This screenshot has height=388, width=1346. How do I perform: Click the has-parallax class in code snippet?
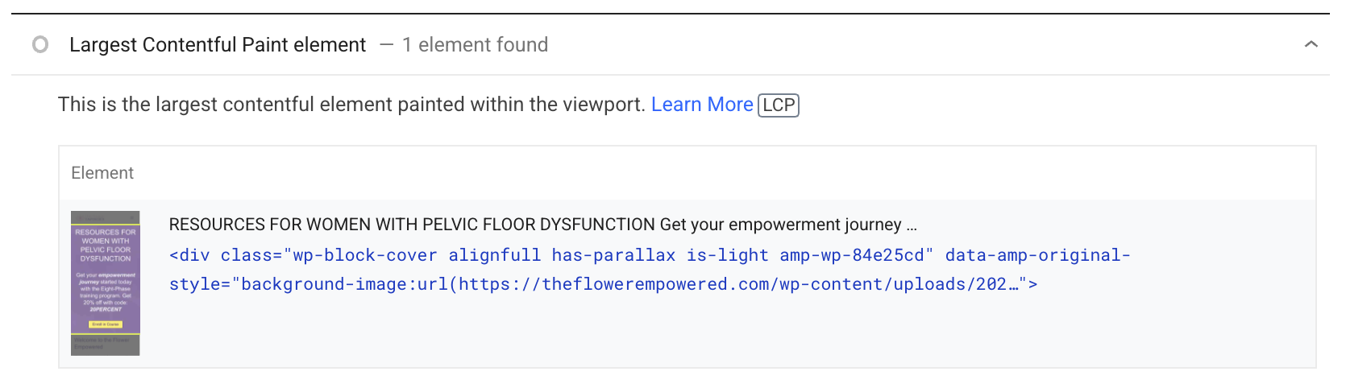click(613, 255)
